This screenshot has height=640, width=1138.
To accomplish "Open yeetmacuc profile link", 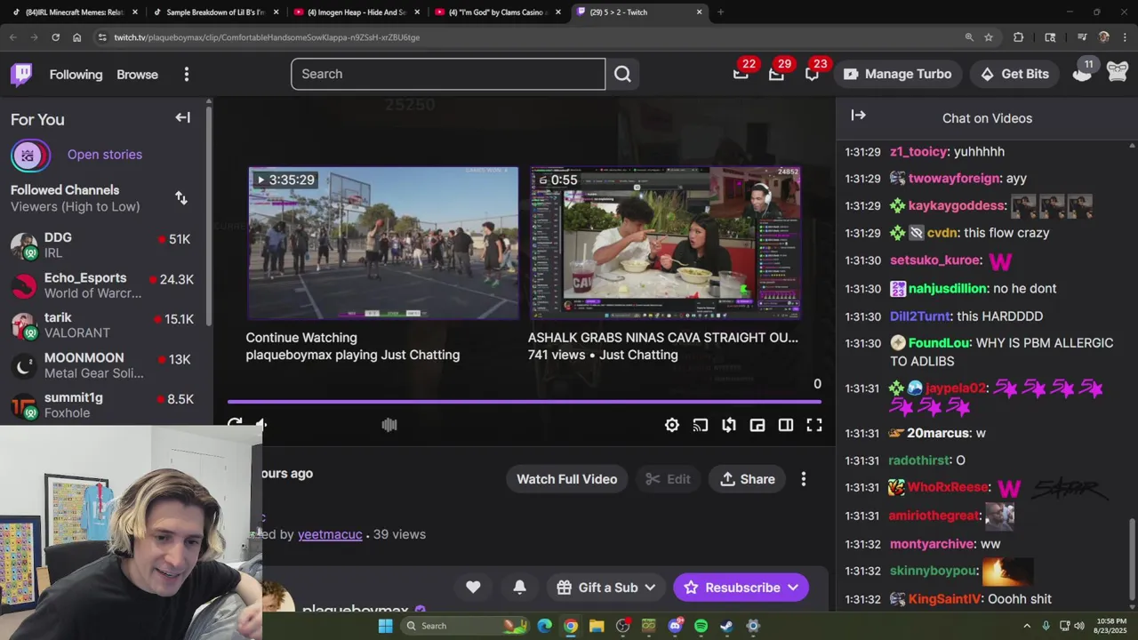I will pos(330,534).
